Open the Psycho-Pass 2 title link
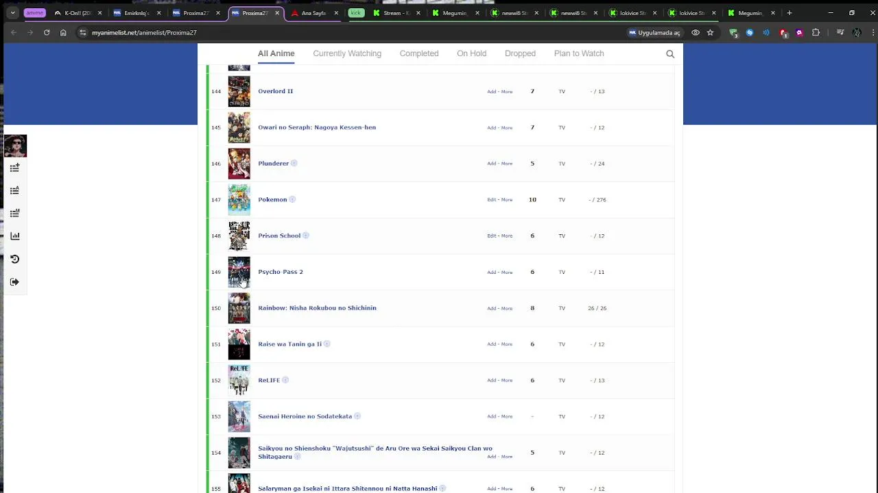Image resolution: width=878 pixels, height=493 pixels. point(281,272)
